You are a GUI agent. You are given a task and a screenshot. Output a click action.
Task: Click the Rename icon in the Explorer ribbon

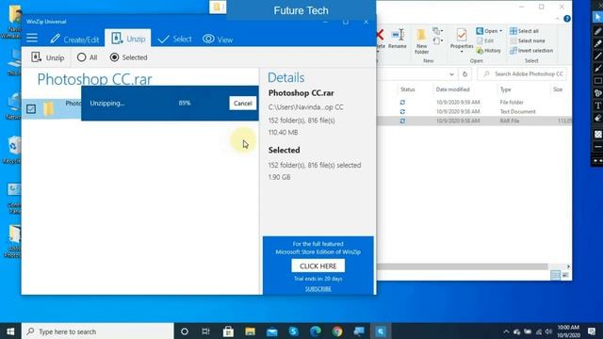point(398,39)
